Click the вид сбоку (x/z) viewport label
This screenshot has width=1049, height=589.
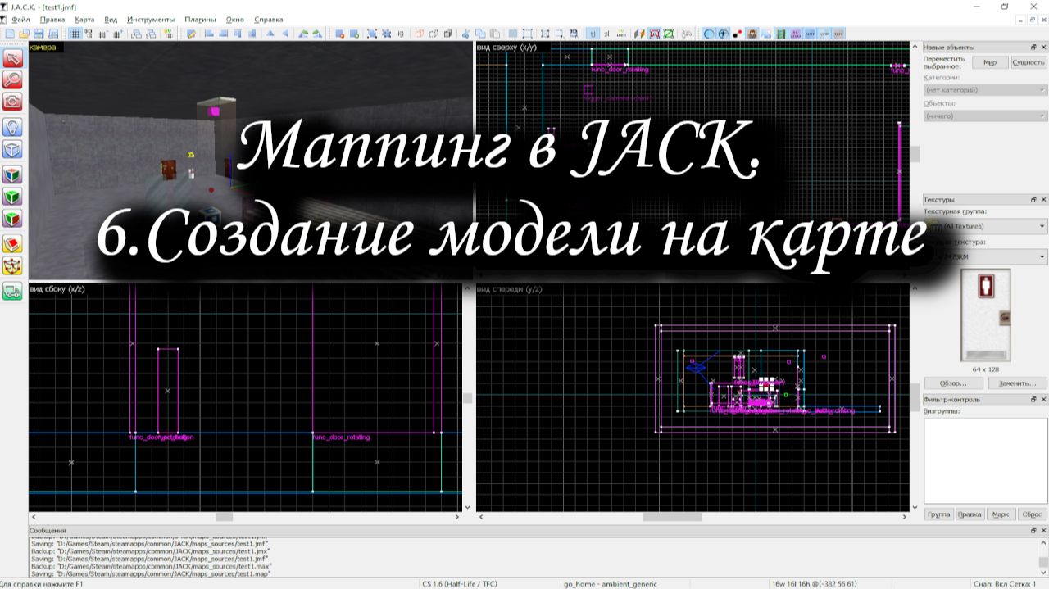(57, 288)
